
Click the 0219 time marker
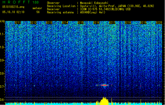(143, 23)
